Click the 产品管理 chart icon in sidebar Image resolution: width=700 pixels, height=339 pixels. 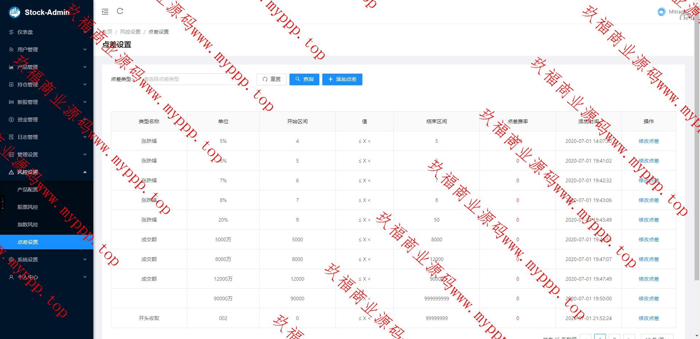(x=11, y=67)
